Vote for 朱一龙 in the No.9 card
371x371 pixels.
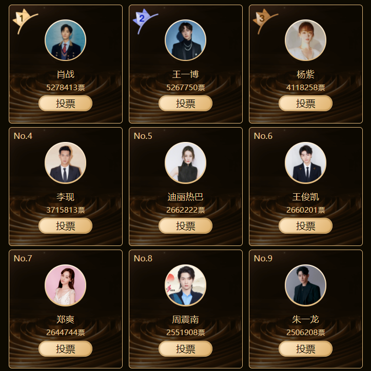(x=306, y=348)
